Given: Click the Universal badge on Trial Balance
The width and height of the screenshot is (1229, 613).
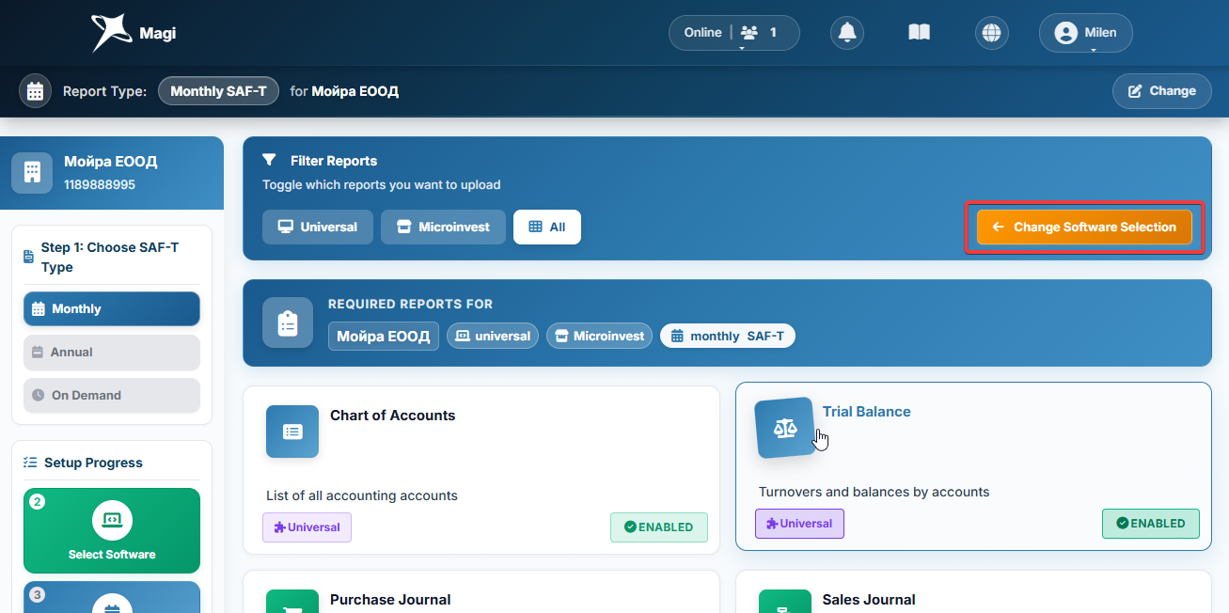Looking at the screenshot, I should [799, 524].
